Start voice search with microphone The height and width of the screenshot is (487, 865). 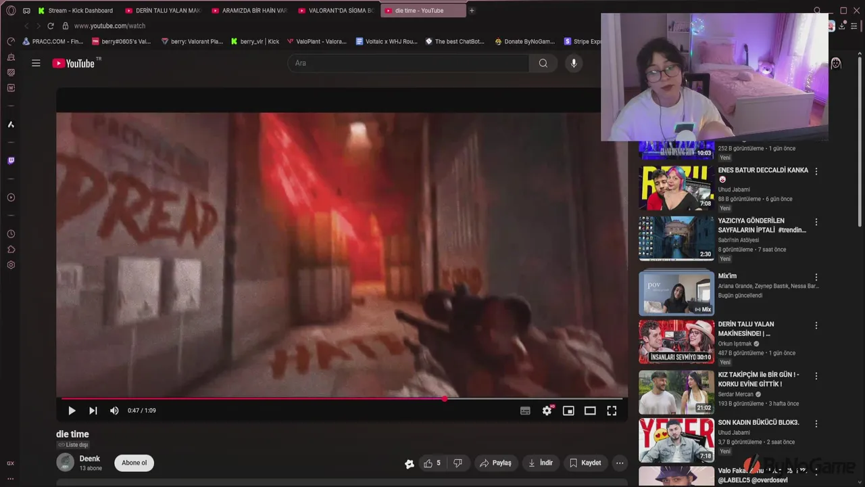click(574, 63)
